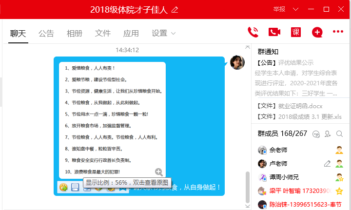Viewport: 351px width, 210px height.
Task: Switch to the 相册 album tab
Action: 75,33
